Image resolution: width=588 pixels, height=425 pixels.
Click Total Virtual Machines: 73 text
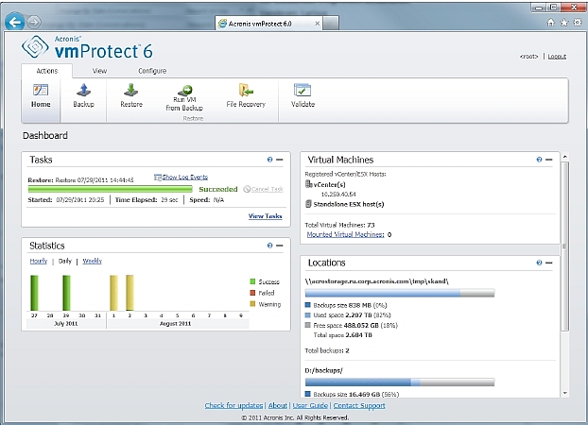(339, 225)
